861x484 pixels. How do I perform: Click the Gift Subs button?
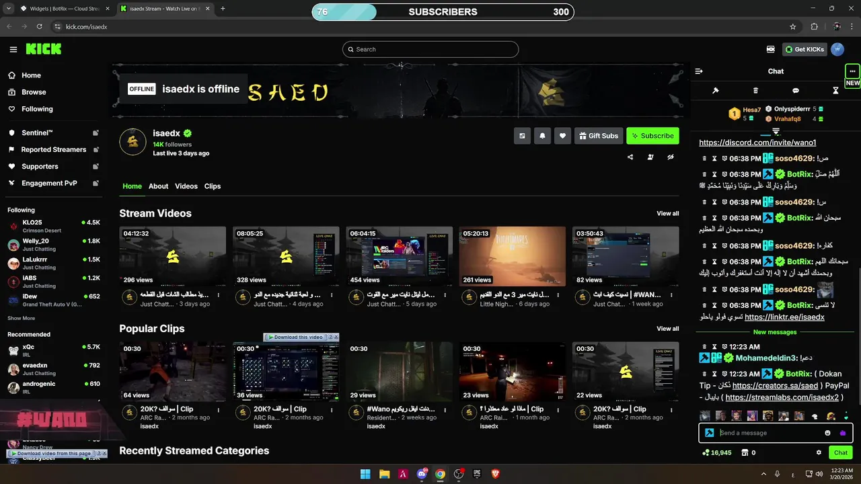point(599,136)
